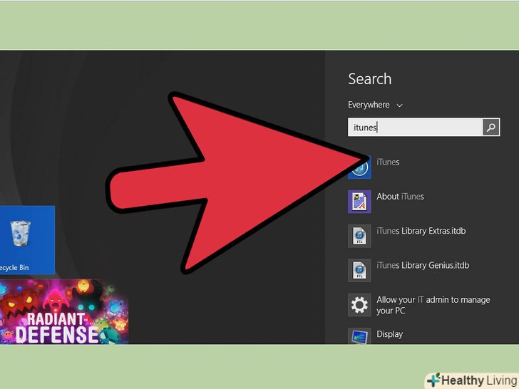519x389 pixels.
Task: Open the About iTunes document icon
Action: [359, 202]
